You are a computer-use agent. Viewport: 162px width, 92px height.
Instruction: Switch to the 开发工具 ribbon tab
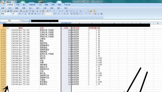click(x=67, y=5)
